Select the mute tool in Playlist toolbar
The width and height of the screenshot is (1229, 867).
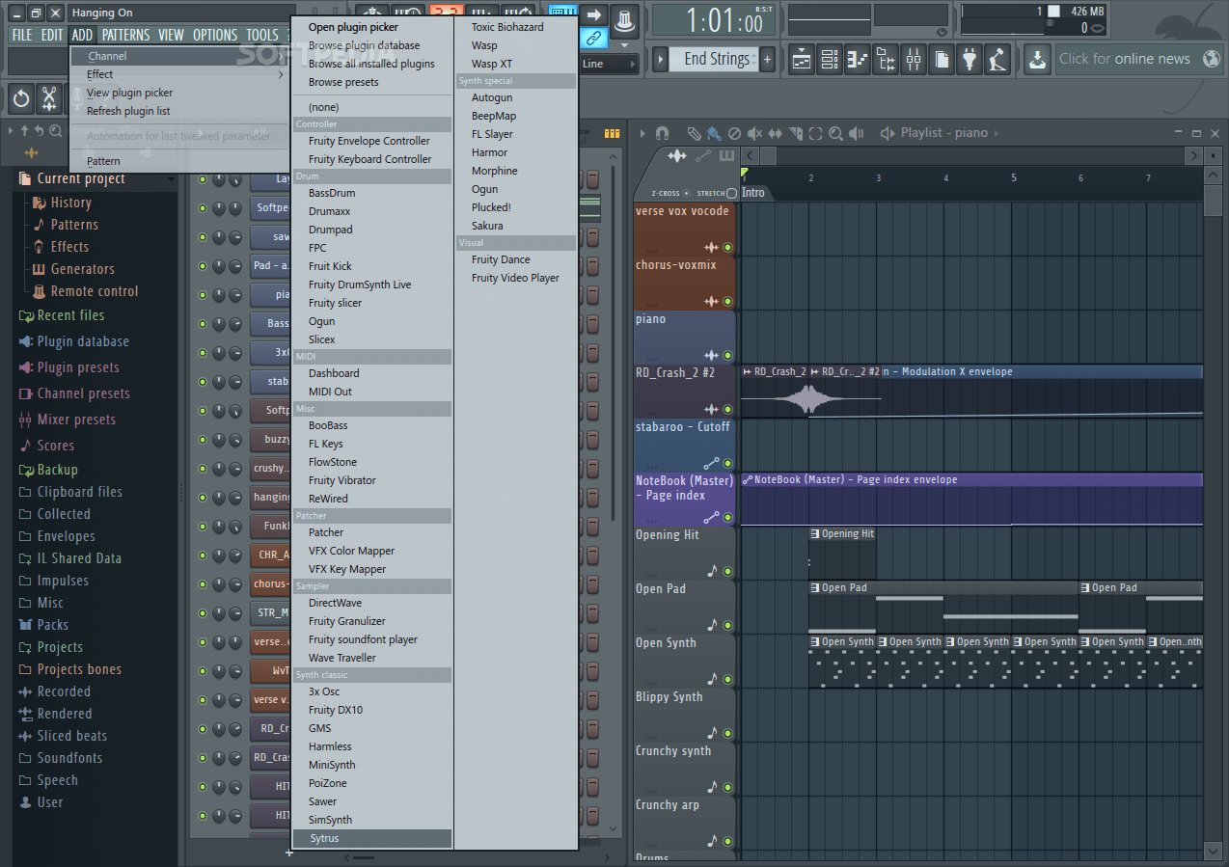click(x=754, y=133)
